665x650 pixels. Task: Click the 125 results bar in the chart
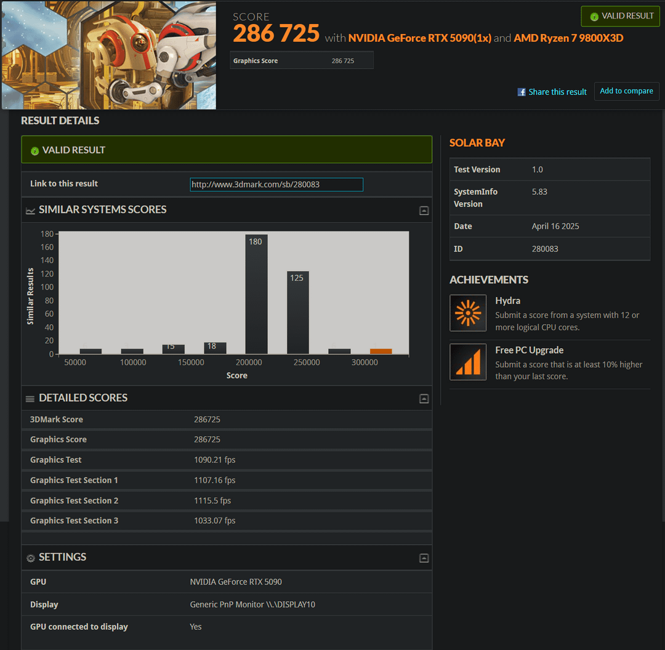coord(298,312)
